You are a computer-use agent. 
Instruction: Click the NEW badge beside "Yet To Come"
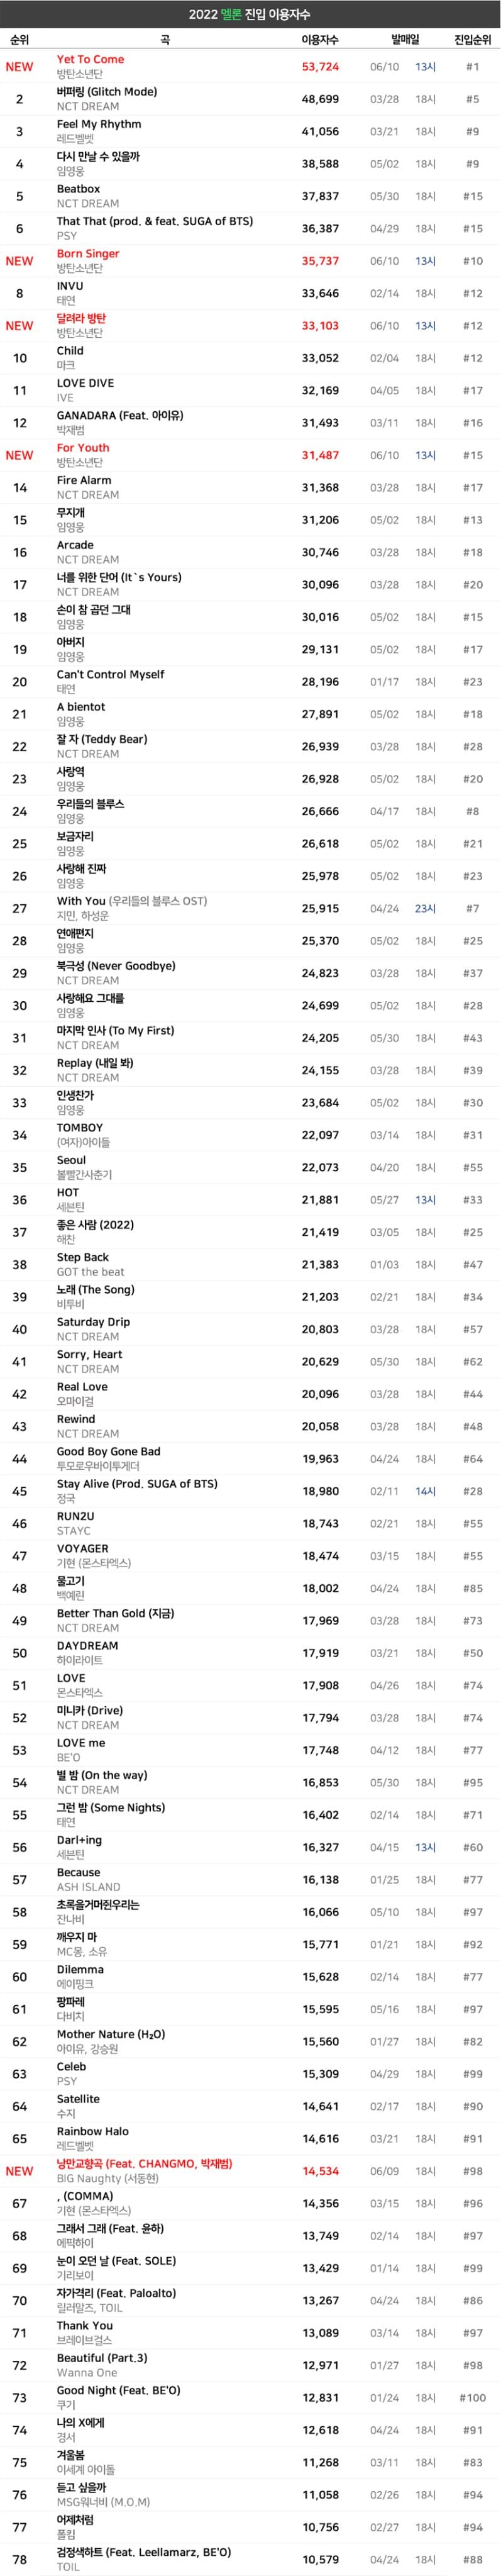19,67
